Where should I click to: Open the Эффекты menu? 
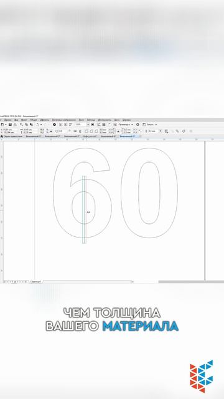tap(45, 120)
